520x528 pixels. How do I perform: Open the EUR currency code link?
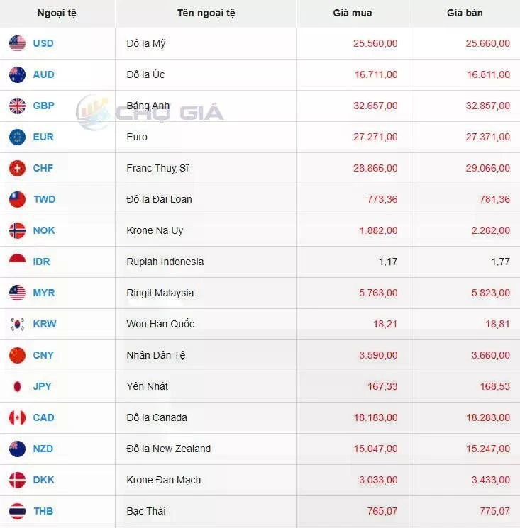pos(43,137)
